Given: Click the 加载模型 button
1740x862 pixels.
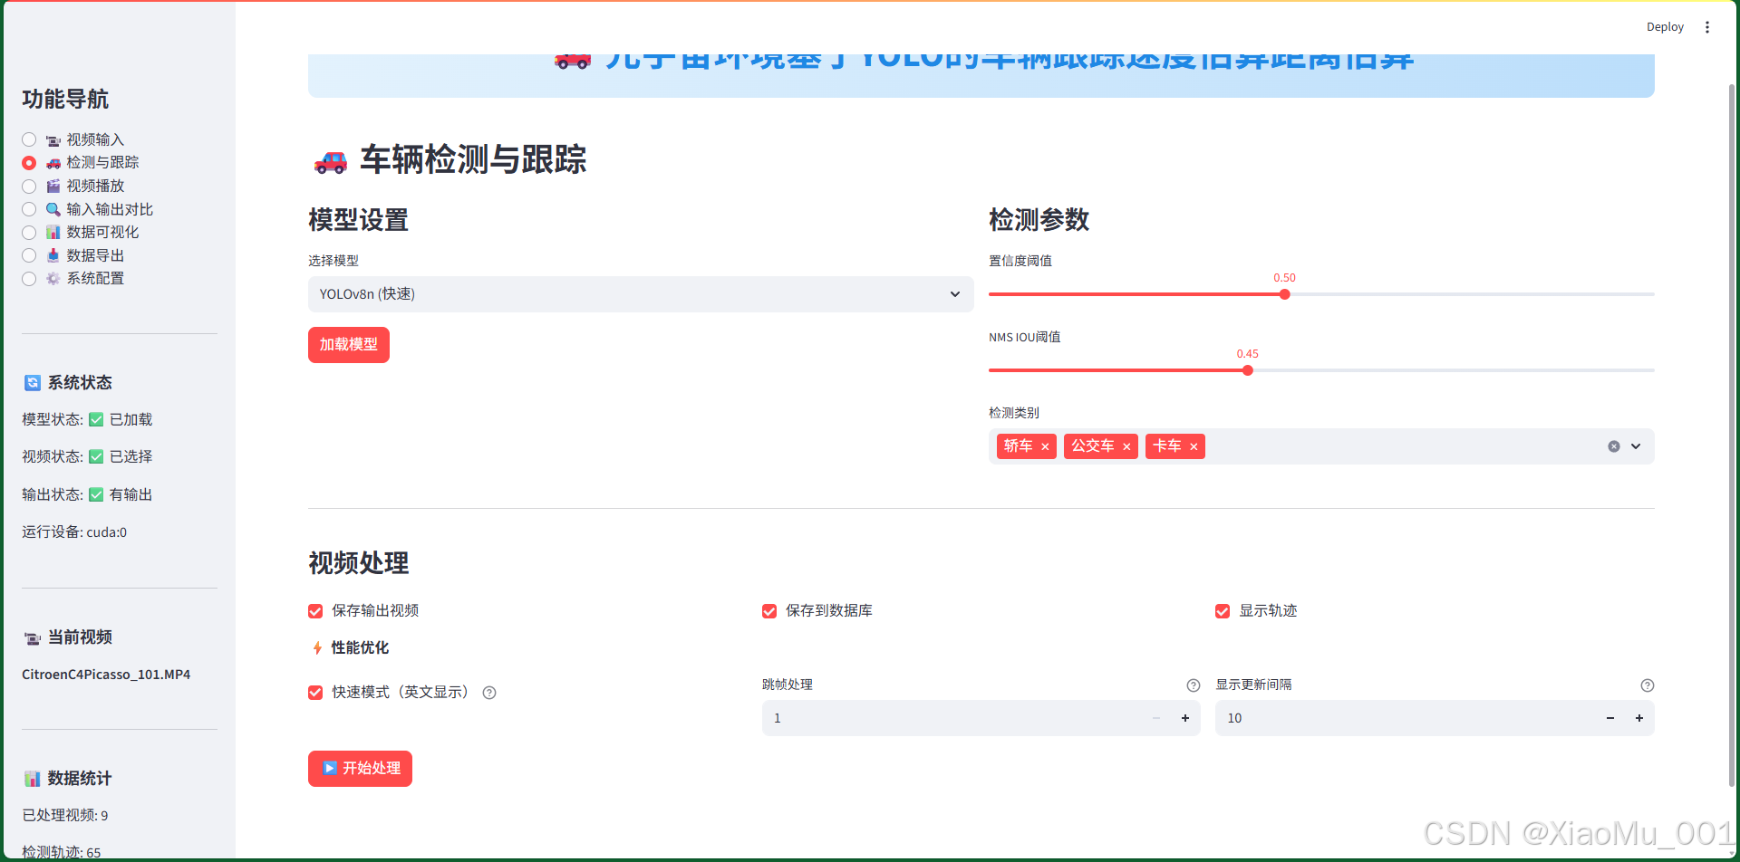Looking at the screenshot, I should tap(348, 344).
